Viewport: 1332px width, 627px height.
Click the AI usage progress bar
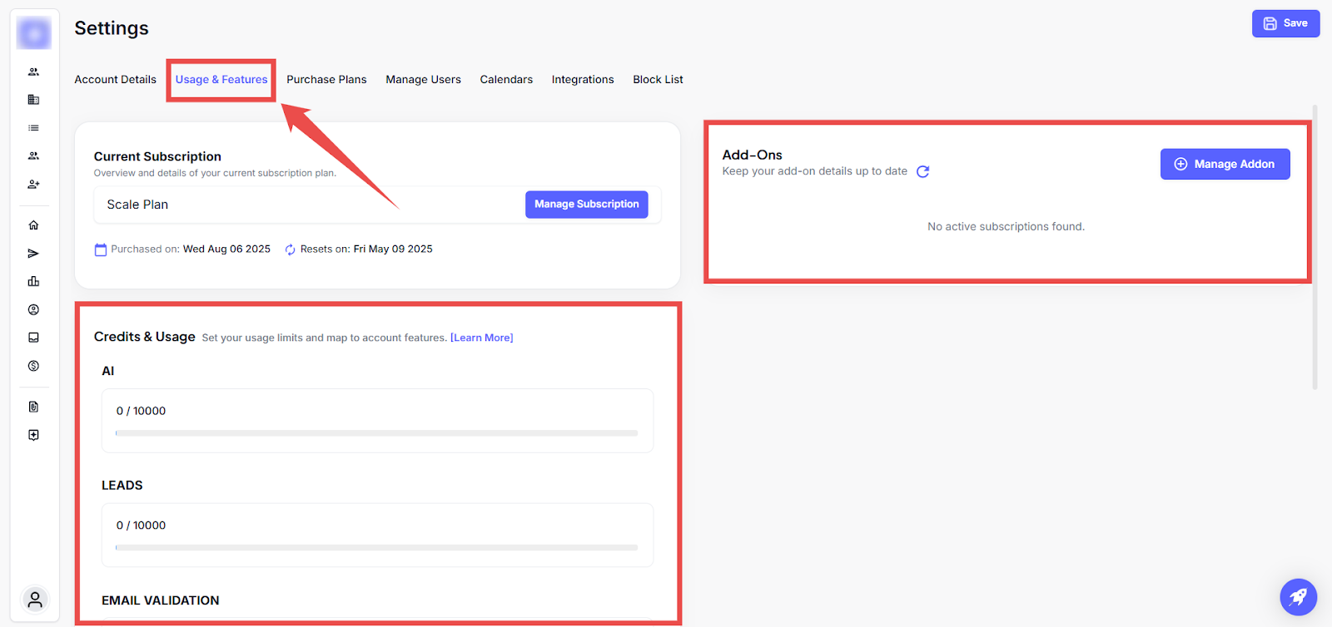(x=376, y=433)
